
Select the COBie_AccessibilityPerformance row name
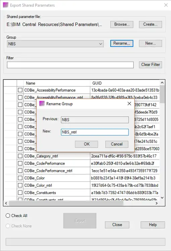(50, 90)
